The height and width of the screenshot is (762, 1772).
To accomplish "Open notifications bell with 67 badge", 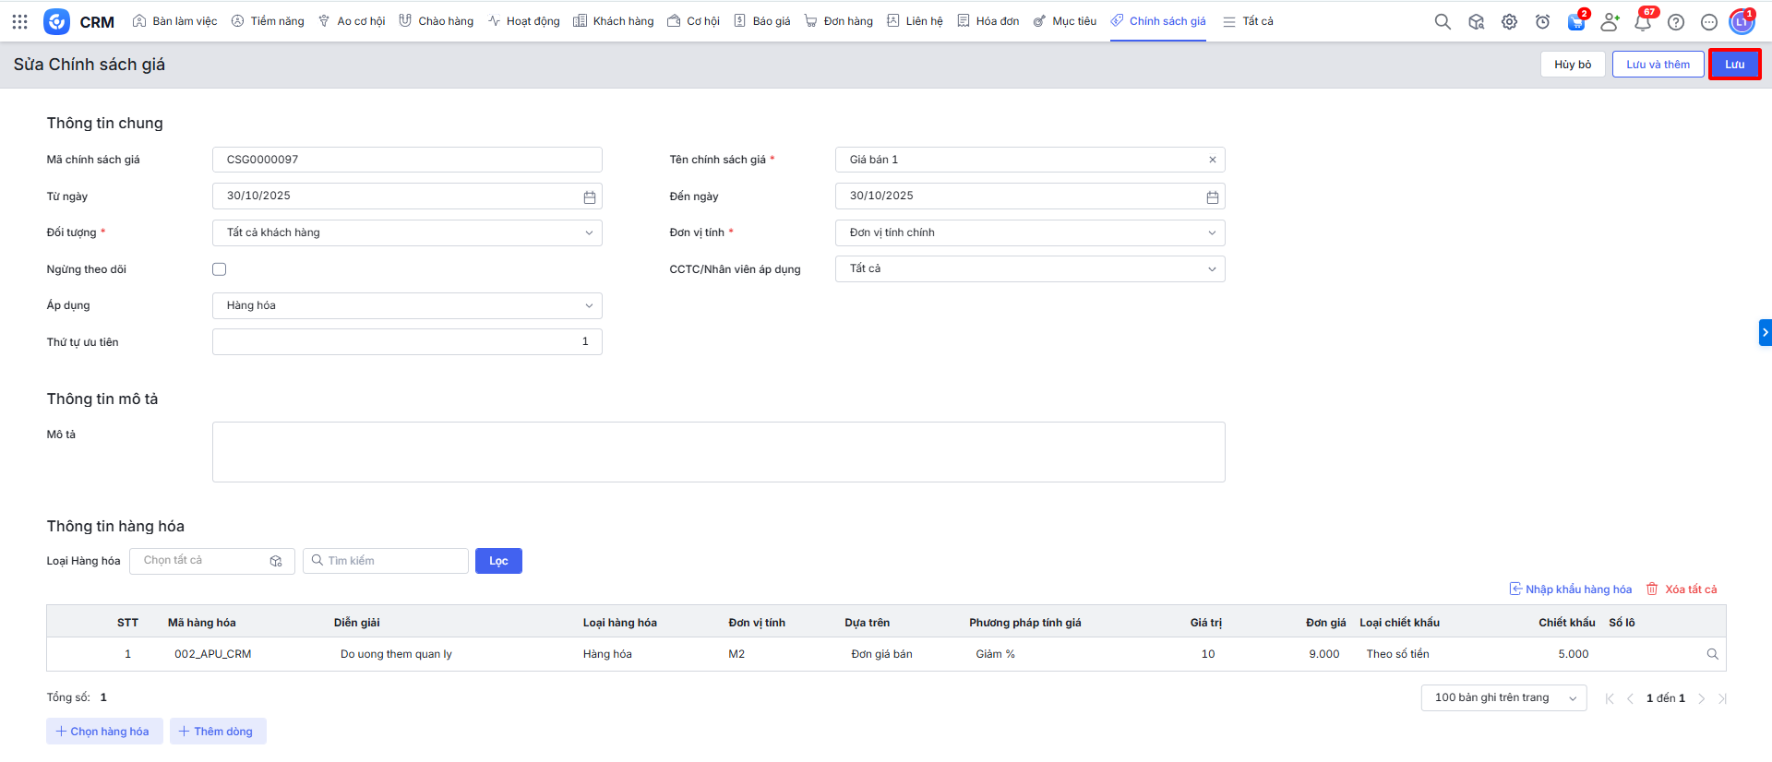I will coord(1643,21).
